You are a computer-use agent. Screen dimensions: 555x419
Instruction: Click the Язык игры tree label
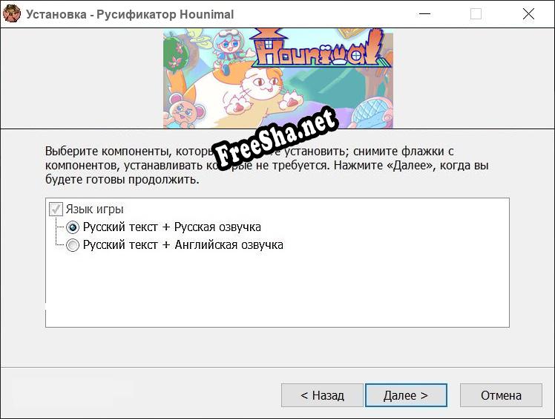(x=94, y=209)
